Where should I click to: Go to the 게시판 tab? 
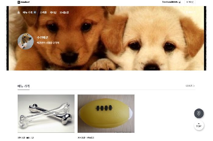point(53,12)
